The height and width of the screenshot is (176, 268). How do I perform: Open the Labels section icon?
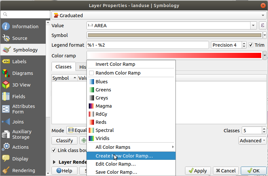pos(6,62)
